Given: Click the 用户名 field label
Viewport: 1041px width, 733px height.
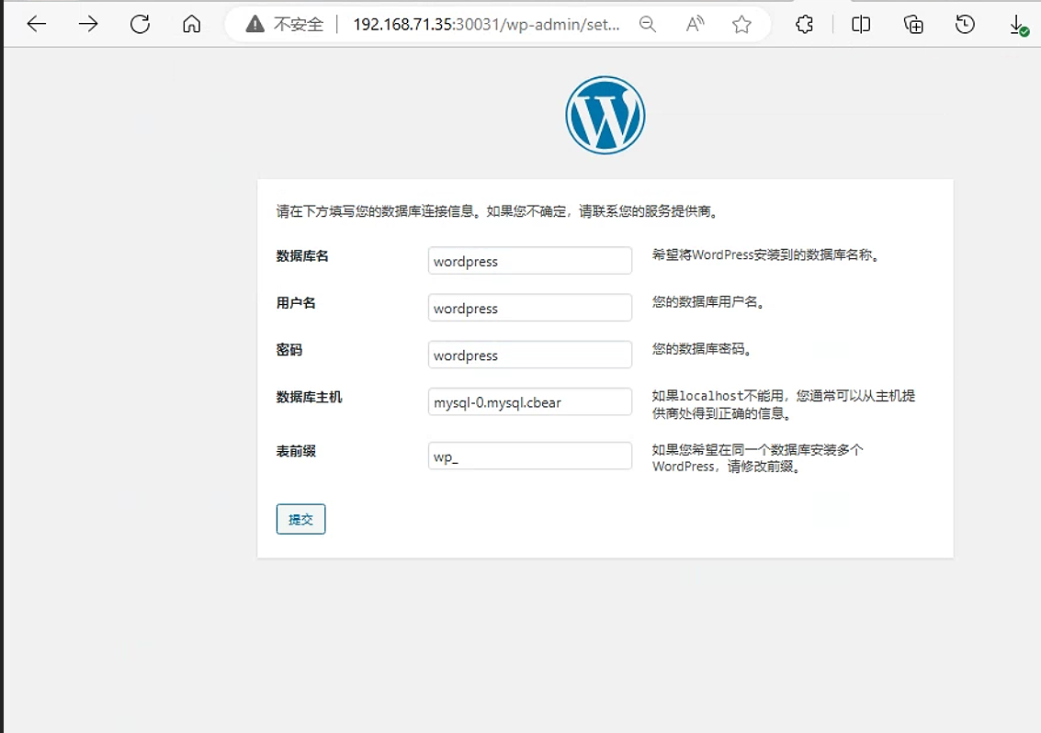Looking at the screenshot, I should point(296,303).
